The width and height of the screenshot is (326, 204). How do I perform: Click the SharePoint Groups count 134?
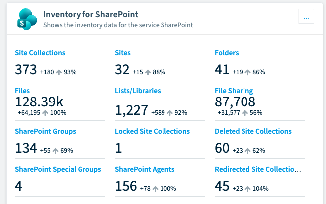coord(26,148)
